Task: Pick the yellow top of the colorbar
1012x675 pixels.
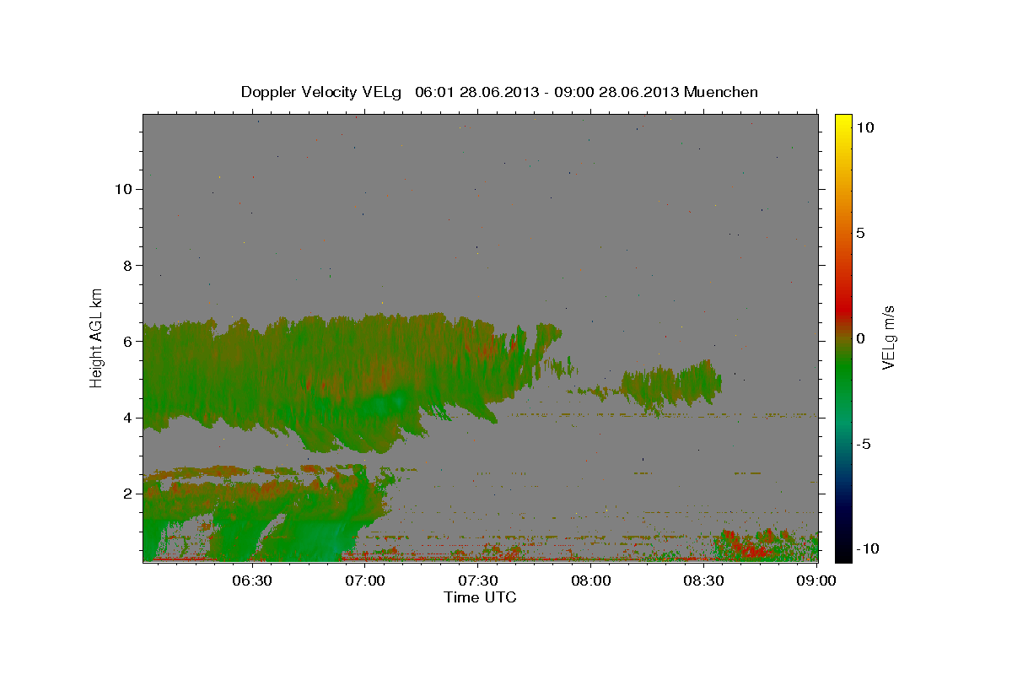Action: click(x=842, y=122)
